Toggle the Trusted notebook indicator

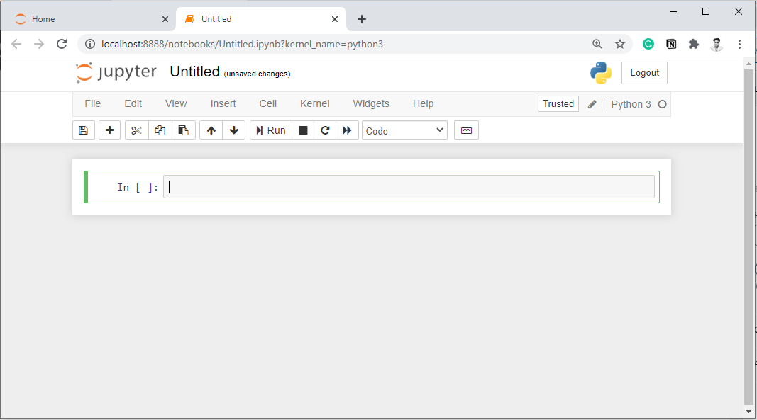[558, 104]
